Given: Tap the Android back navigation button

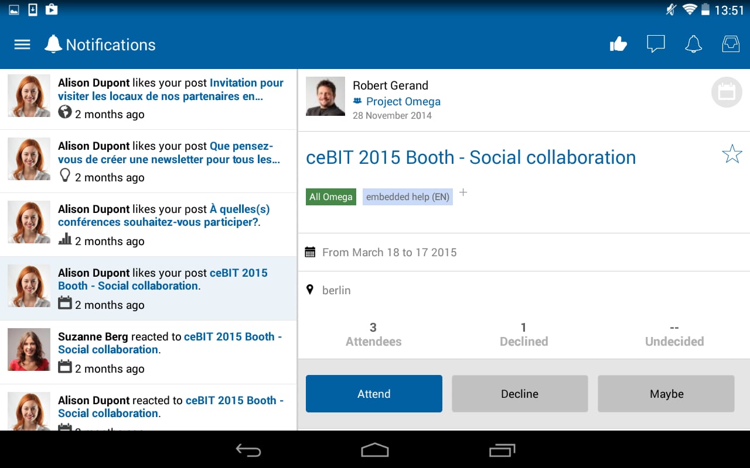Looking at the screenshot, I should [x=248, y=450].
